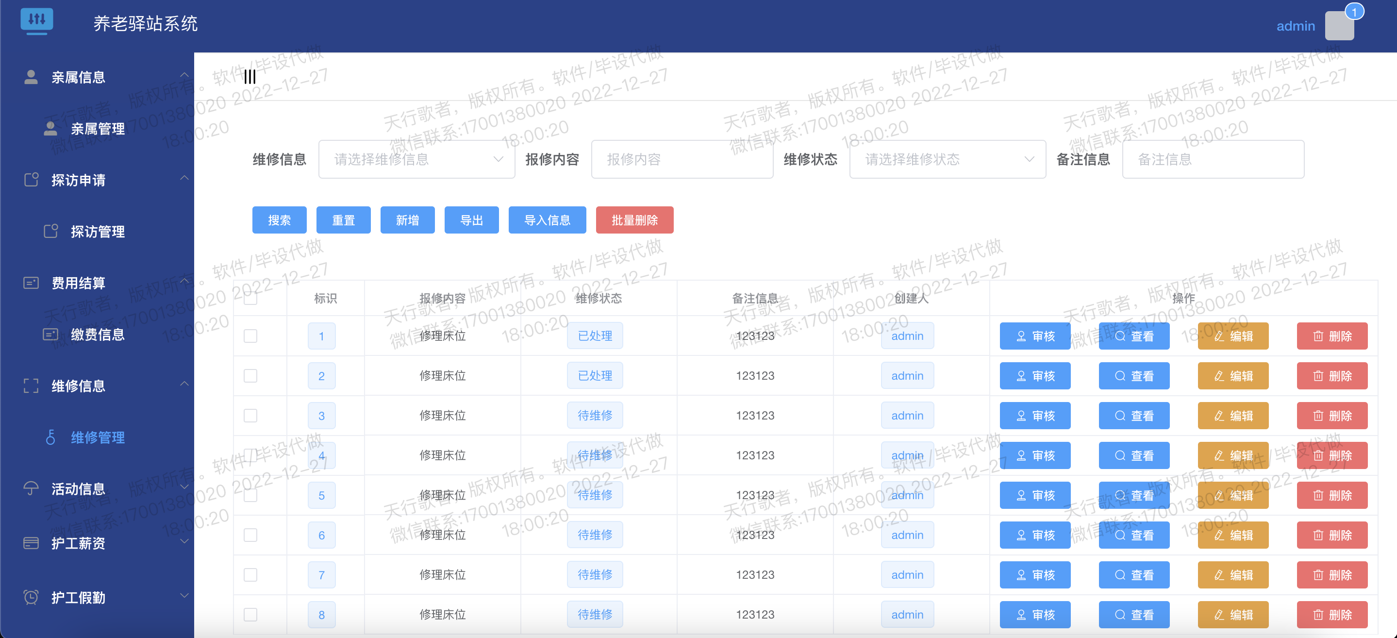Image resolution: width=1397 pixels, height=638 pixels.
Task: Check the checkbox for row 2
Action: tap(250, 376)
